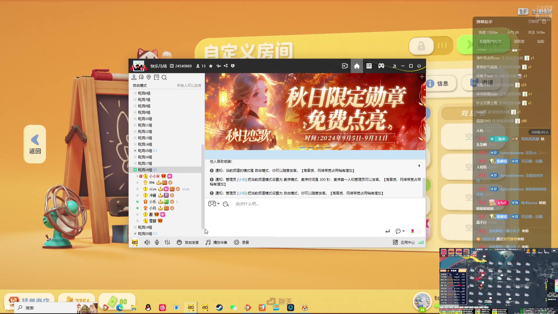This screenshot has width=558, height=314.
Task: Click the plus icon on the banner corner
Action: click(x=422, y=77)
